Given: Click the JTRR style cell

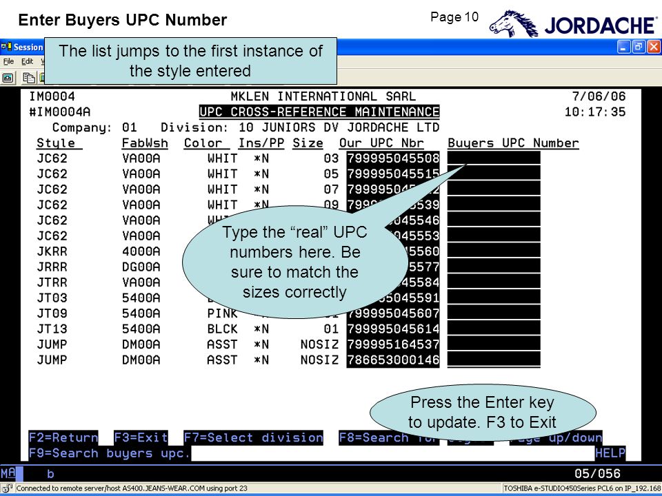Looking at the screenshot, I should pos(52,282).
